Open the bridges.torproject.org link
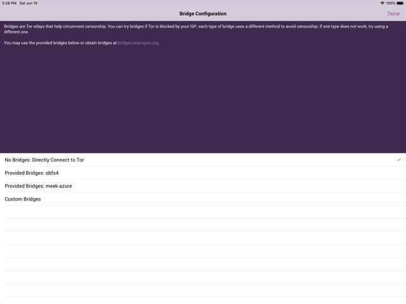406x304 pixels. coord(138,43)
